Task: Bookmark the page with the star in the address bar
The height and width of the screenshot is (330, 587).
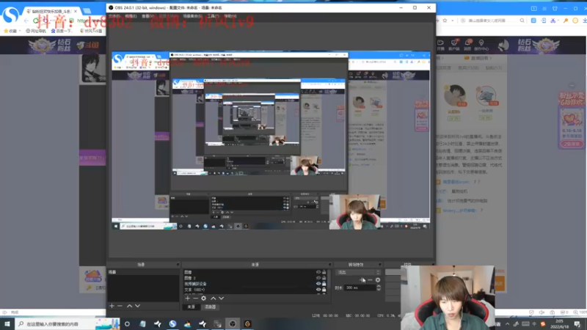Action: (445, 21)
